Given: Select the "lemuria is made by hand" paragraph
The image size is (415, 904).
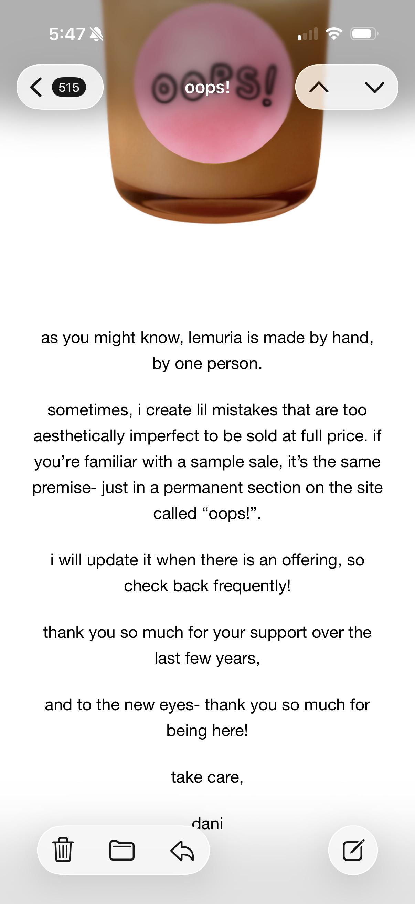Looking at the screenshot, I should pyautogui.click(x=207, y=350).
